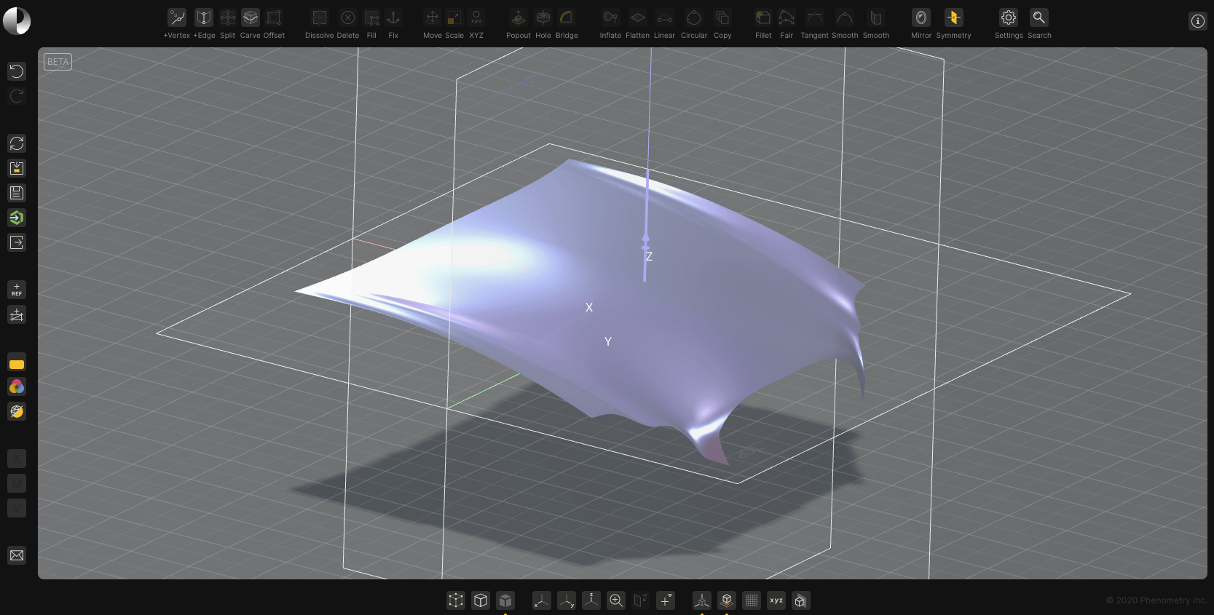Choose the Carve tool

tap(251, 17)
